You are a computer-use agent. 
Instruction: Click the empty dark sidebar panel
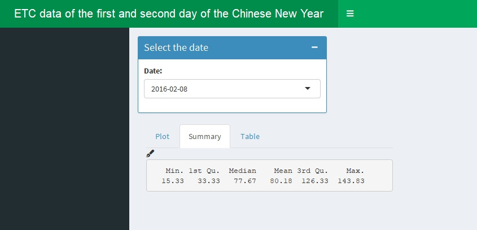pyautogui.click(x=64, y=128)
